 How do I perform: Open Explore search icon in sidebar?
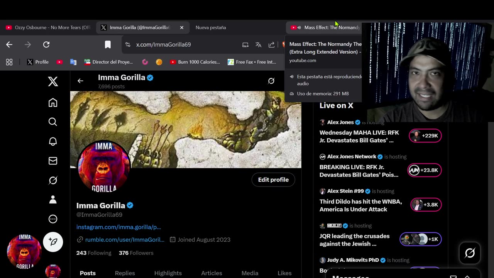(53, 122)
